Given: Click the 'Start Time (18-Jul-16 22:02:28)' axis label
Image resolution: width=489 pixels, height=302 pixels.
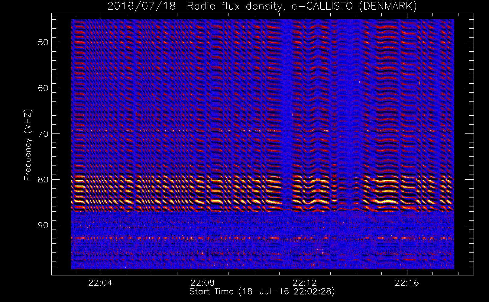Looking at the screenshot, I should click(262, 292).
